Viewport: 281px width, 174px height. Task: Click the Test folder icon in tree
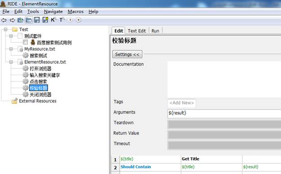click(15, 29)
